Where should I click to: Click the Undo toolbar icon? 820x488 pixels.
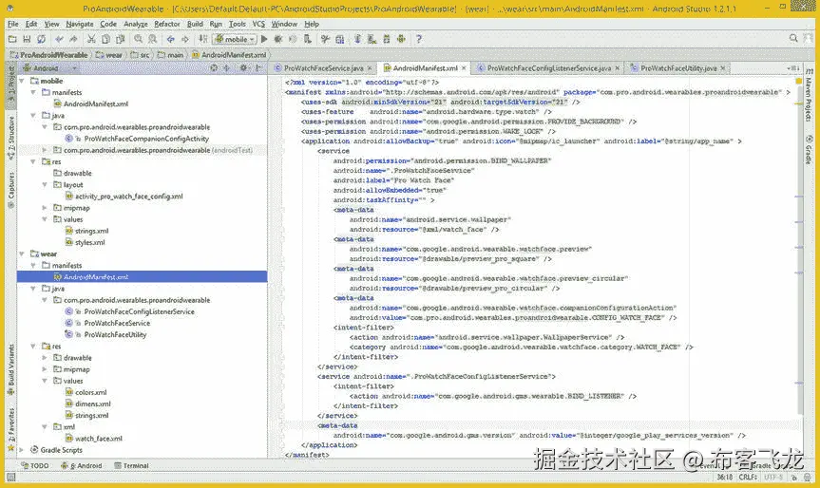[59, 39]
